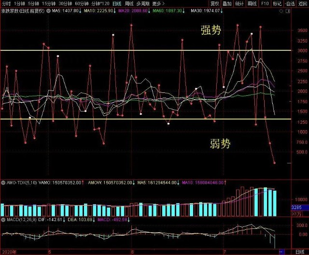Switch to the 日线 daily chart
The height and width of the screenshot is (255, 309).
pos(117,3)
